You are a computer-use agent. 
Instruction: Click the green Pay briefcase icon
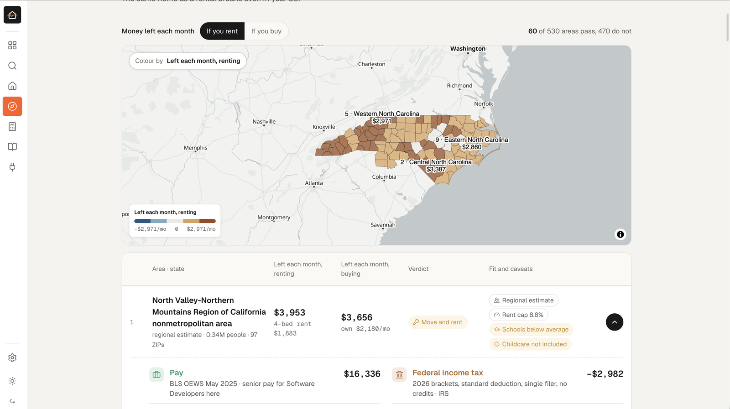156,374
